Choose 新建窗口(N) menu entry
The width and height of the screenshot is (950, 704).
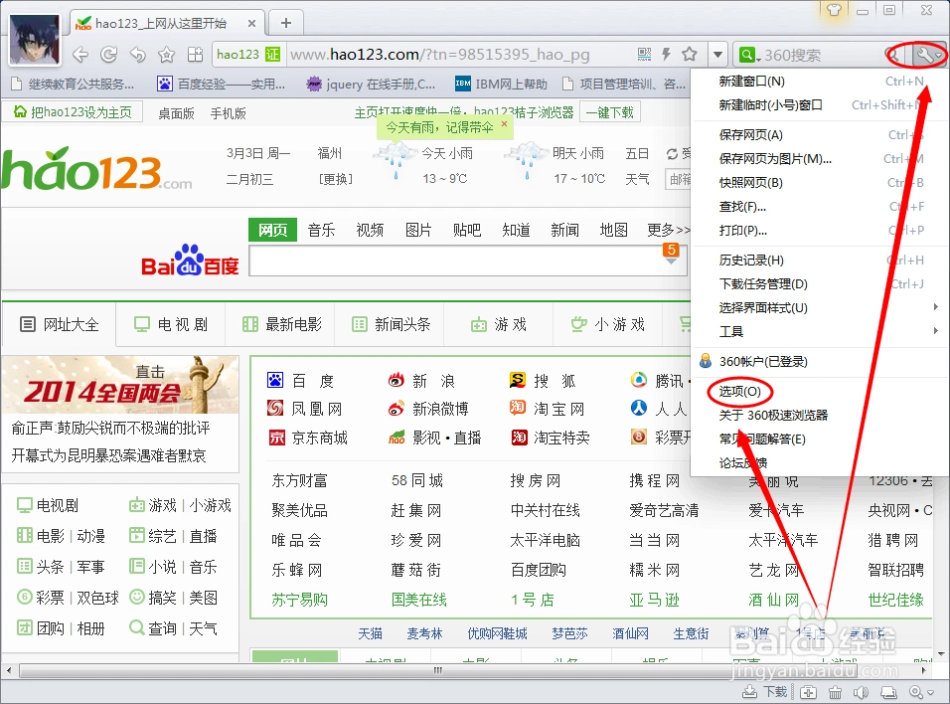(x=752, y=82)
